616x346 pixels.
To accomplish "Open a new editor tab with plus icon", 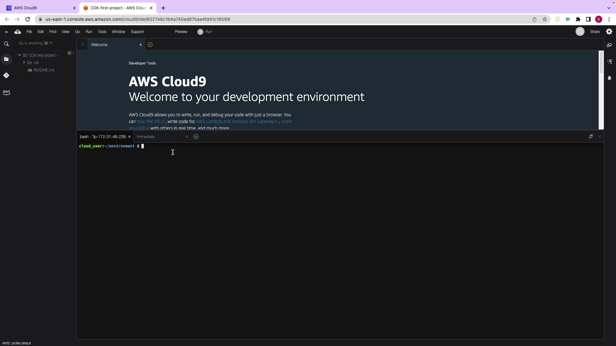I will [150, 45].
